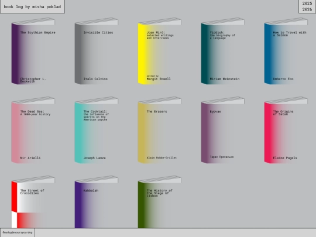The image size is (316, 237).
Task: Open the Yiddish biography of a language book
Action: 223,51
